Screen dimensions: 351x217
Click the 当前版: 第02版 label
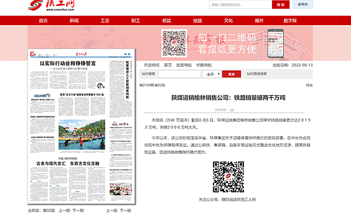point(42,211)
